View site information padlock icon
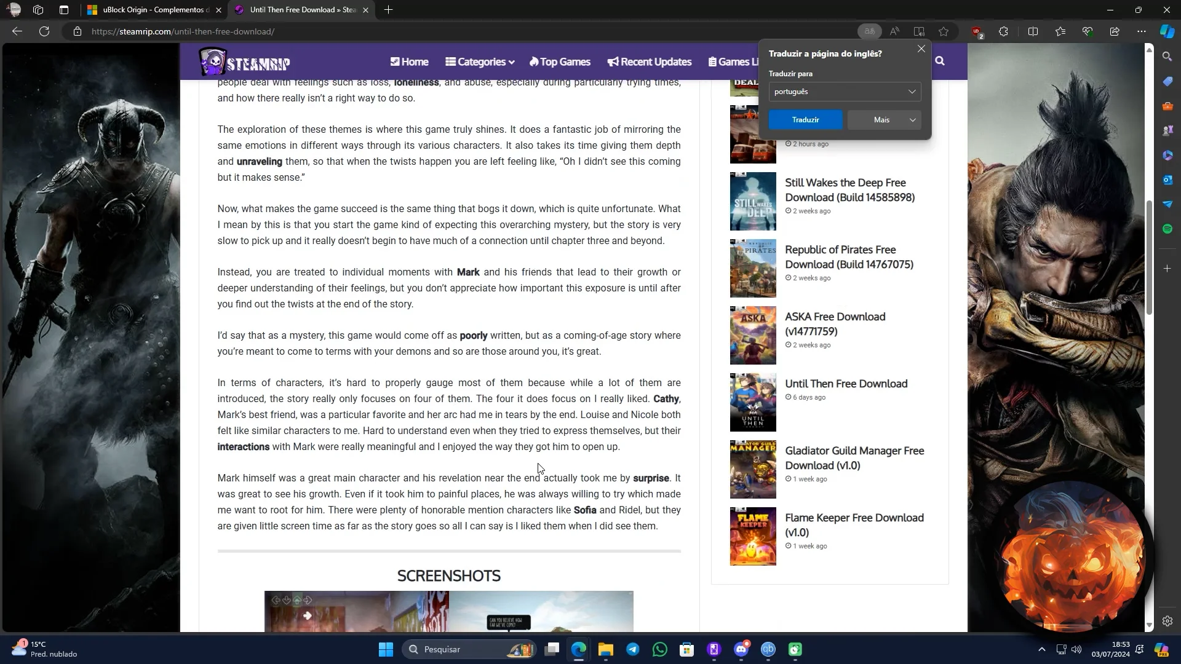 coord(78,31)
